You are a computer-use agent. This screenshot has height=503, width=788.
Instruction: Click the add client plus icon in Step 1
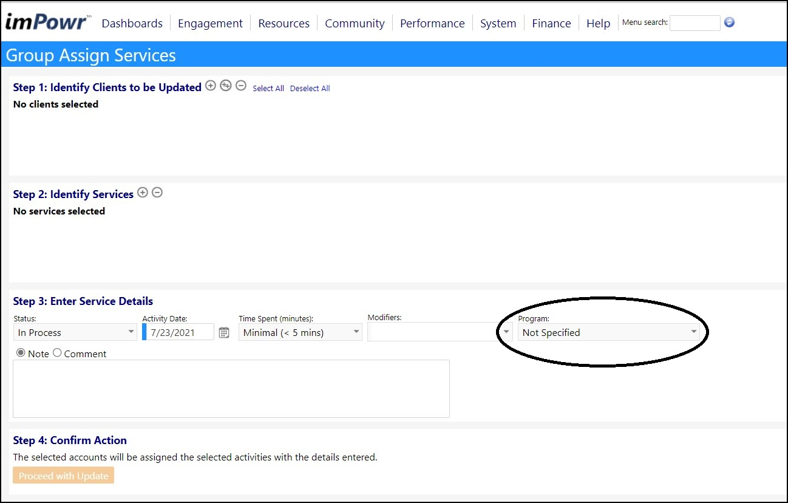point(211,86)
